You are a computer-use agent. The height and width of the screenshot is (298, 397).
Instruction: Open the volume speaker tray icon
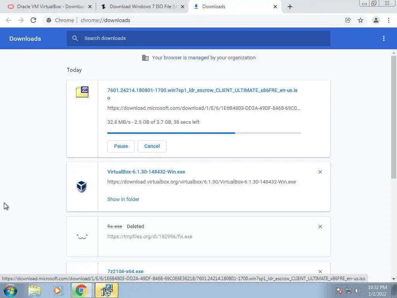(x=358, y=291)
